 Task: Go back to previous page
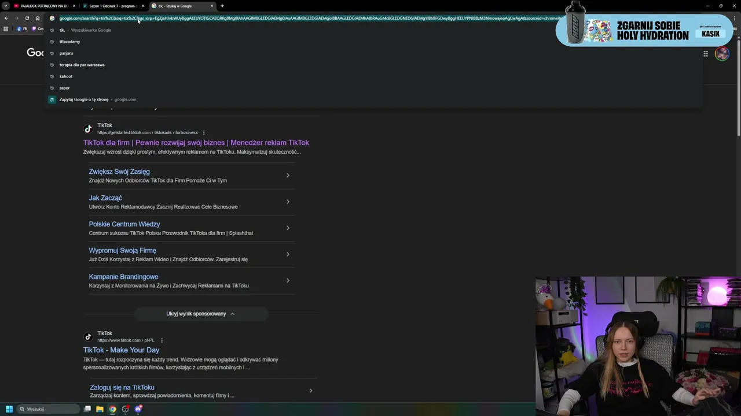tap(6, 18)
